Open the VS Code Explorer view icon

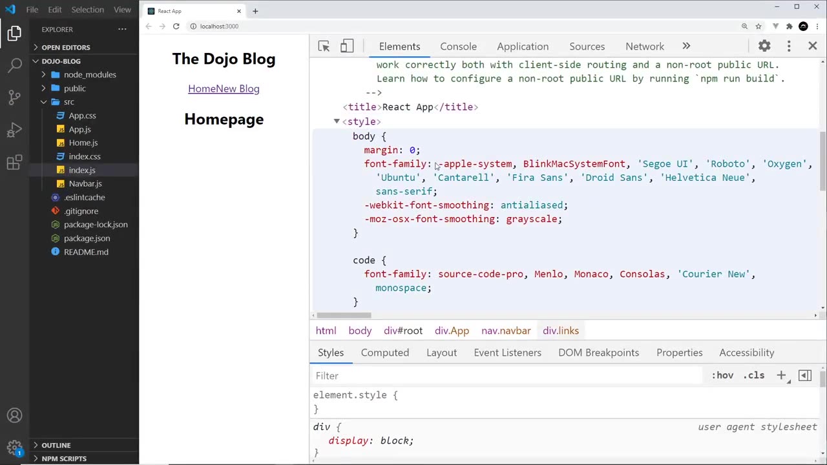click(x=14, y=33)
